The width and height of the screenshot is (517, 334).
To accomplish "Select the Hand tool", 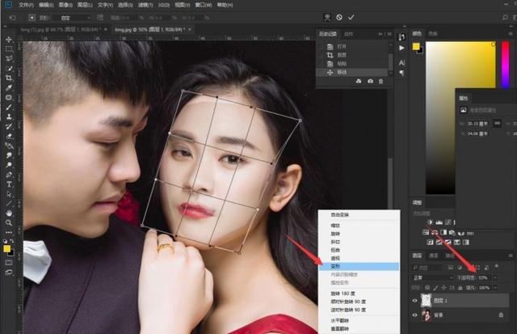I will click(x=9, y=214).
